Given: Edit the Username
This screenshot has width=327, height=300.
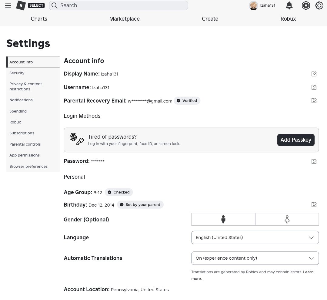Looking at the screenshot, I should 314,87.
